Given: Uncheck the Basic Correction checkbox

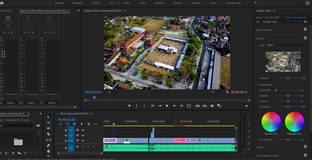Looking at the screenshot, I should point(305,30).
